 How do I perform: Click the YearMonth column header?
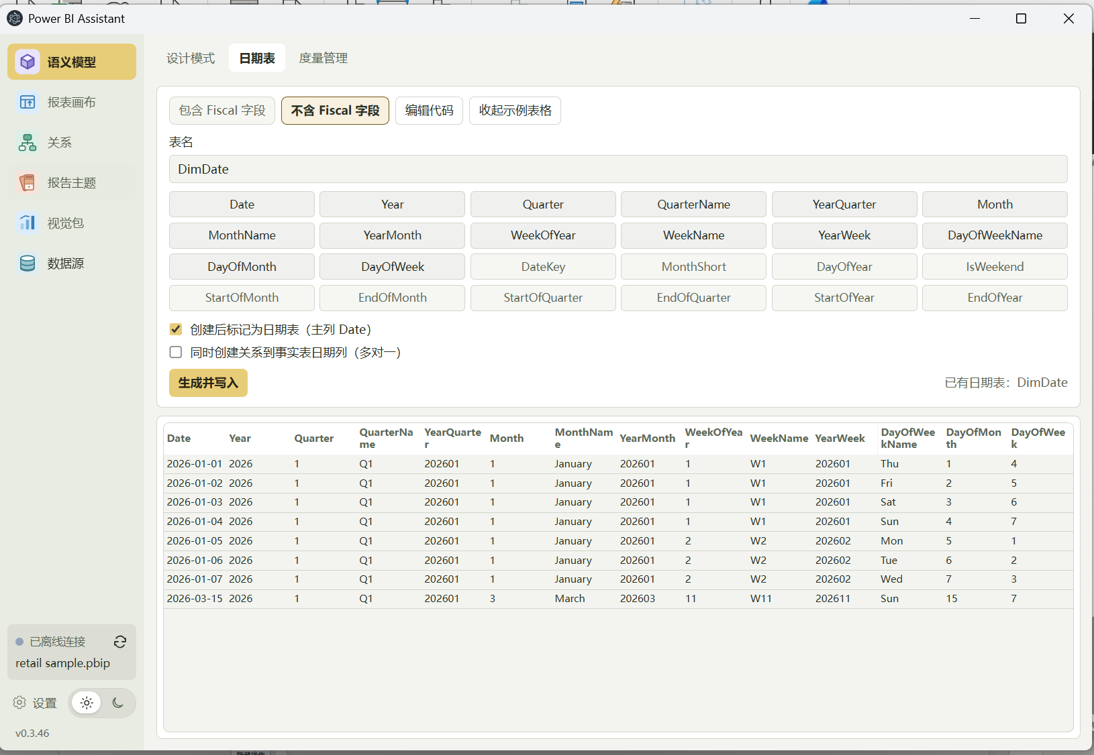647,438
